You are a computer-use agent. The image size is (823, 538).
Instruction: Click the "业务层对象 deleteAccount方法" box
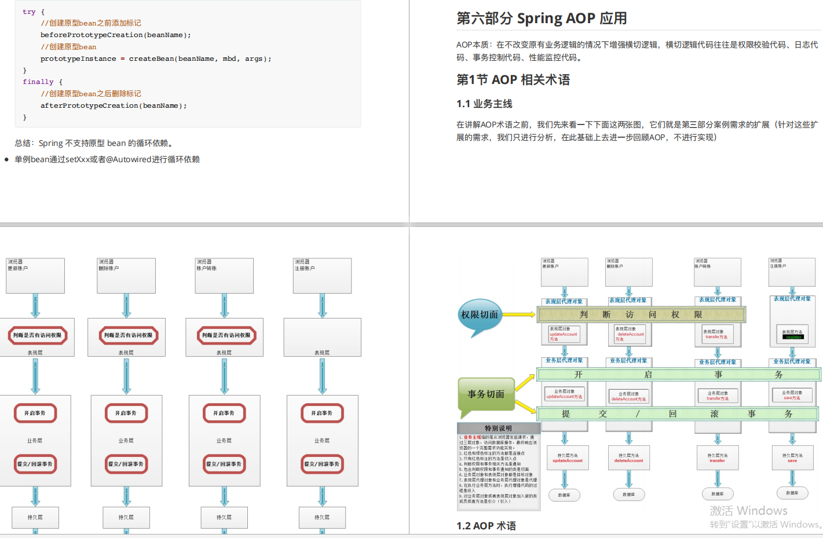coord(628,397)
